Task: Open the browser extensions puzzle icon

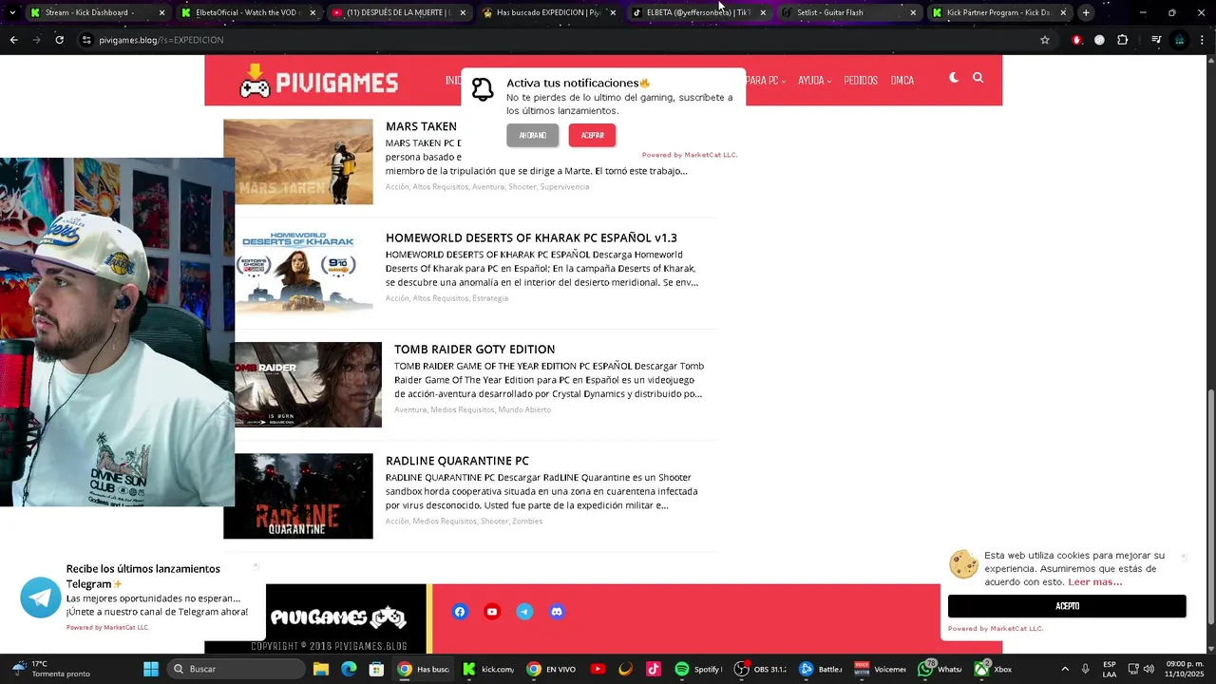Action: tap(1122, 40)
